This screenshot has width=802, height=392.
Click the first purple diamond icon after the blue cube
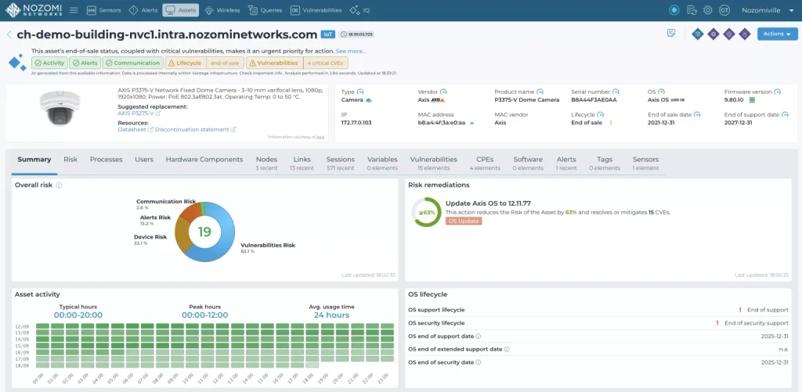tap(713, 34)
